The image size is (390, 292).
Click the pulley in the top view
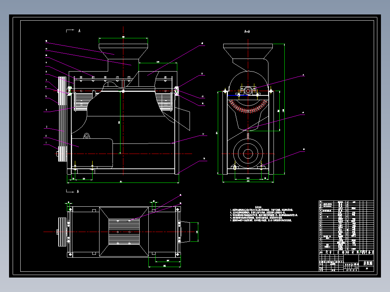[62, 232]
